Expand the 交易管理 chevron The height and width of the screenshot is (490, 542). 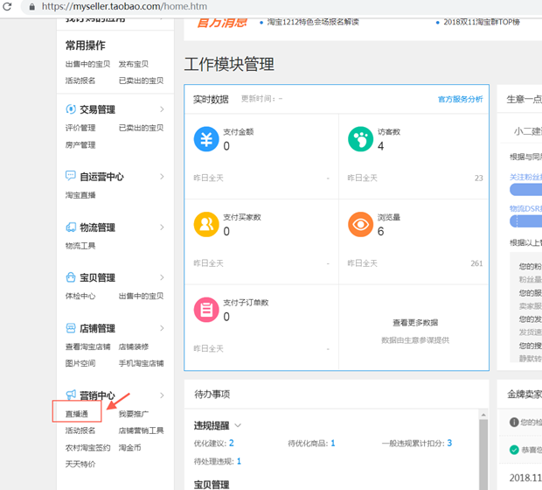(162, 109)
